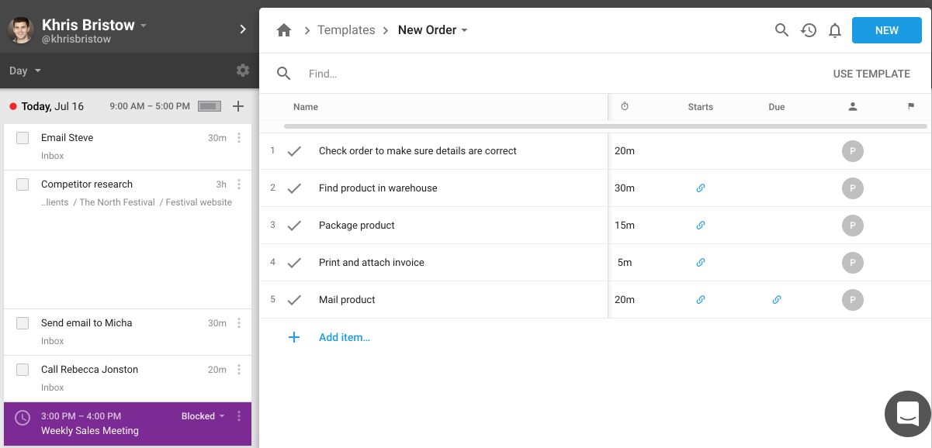932x448 pixels.
Task: Click USE TEMPLATE
Action: (871, 74)
